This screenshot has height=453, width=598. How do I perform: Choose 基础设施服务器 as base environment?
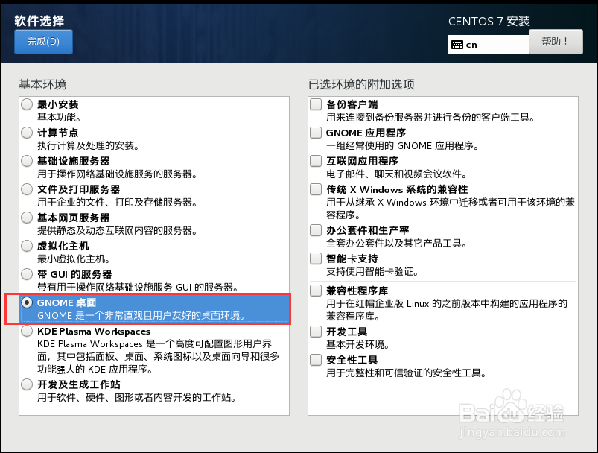tap(26, 161)
